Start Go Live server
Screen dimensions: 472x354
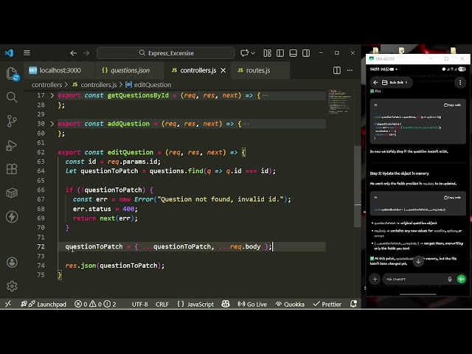click(252, 305)
